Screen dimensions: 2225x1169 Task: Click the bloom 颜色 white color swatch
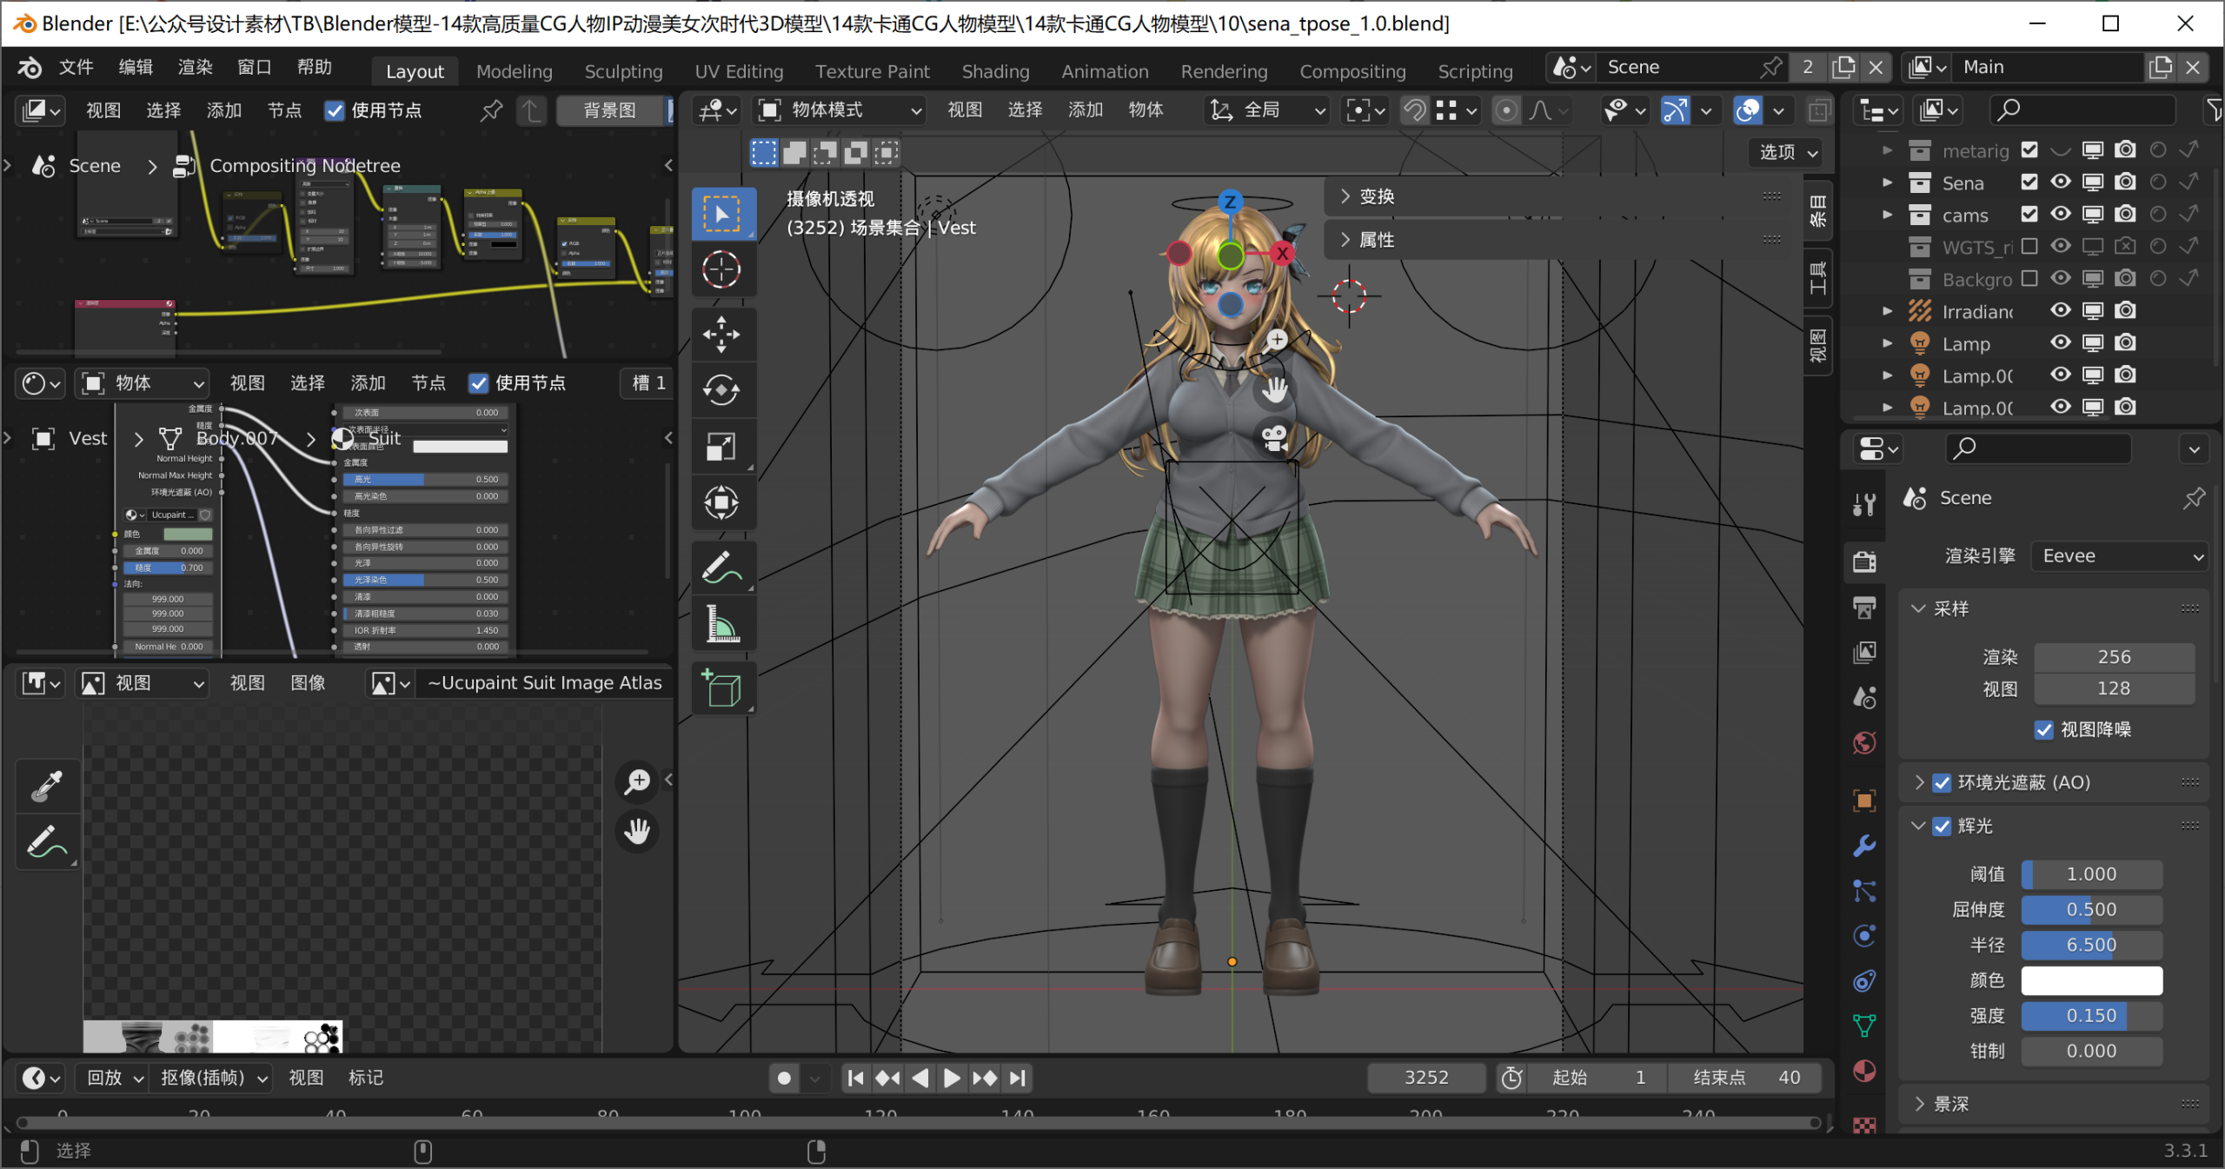2091,980
